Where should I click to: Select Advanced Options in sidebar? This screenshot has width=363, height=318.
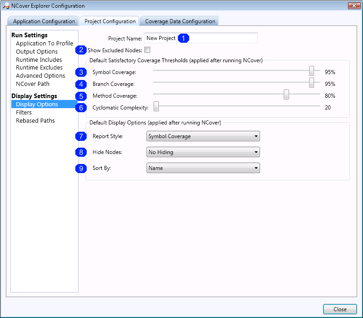click(40, 75)
